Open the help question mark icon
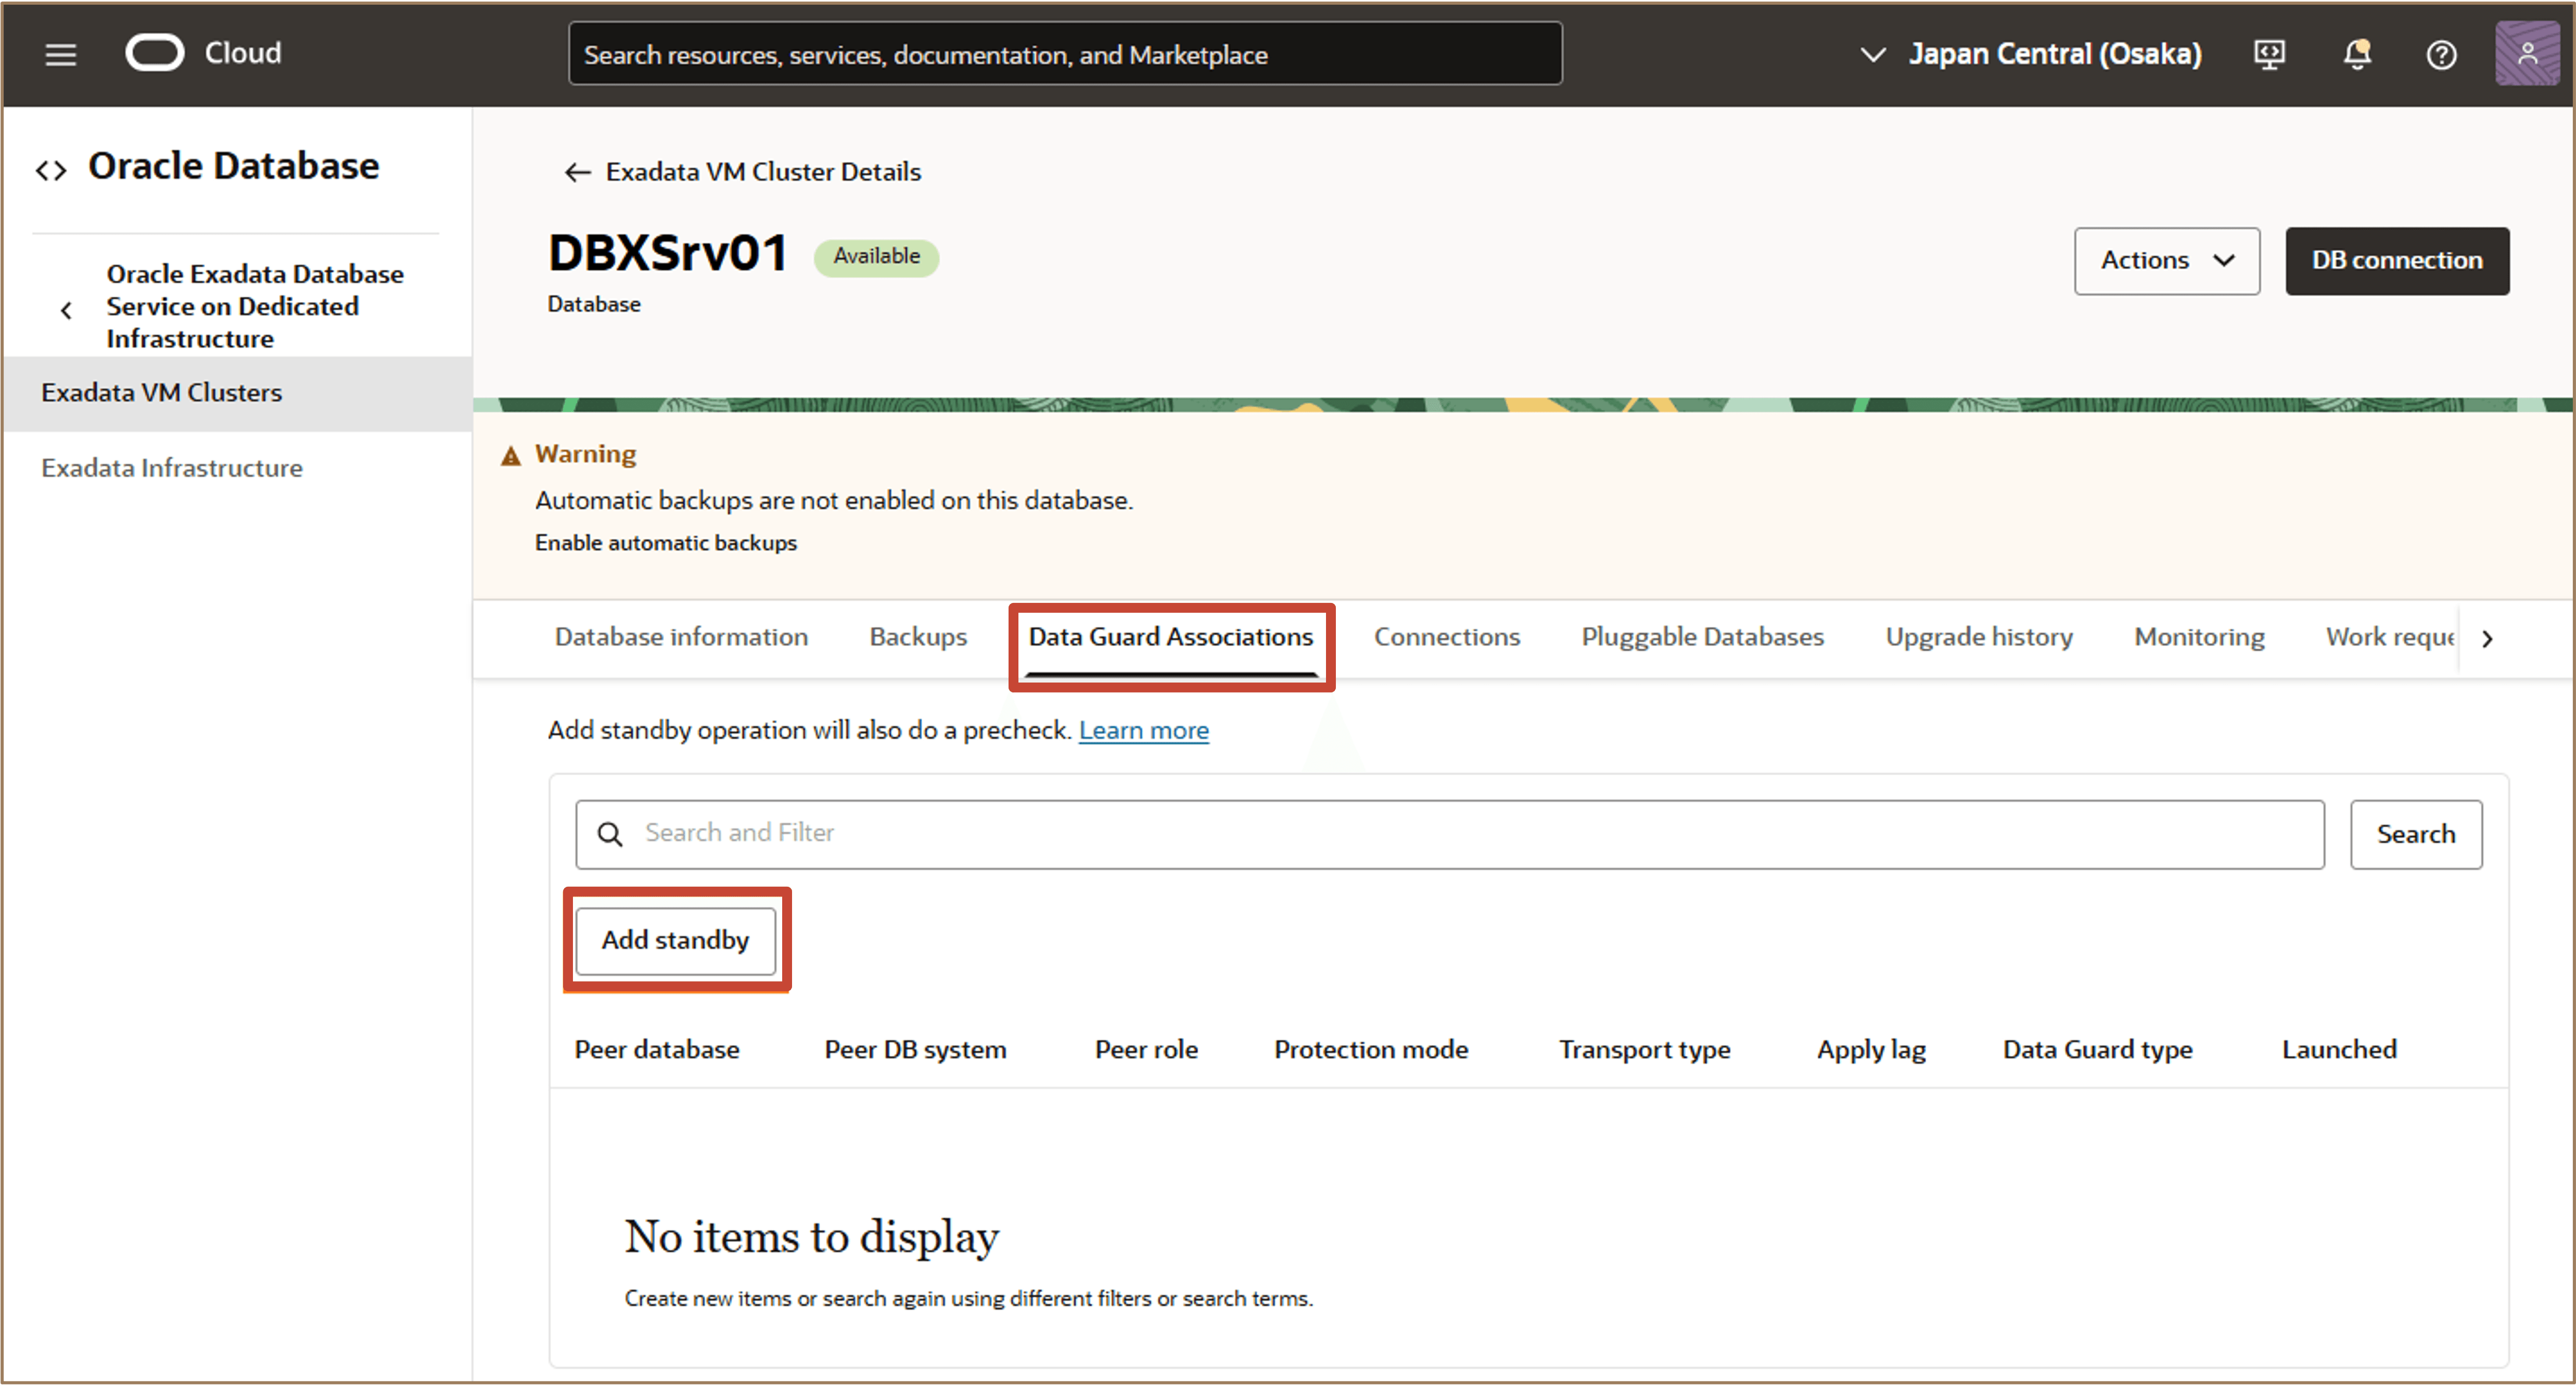 click(x=2441, y=54)
